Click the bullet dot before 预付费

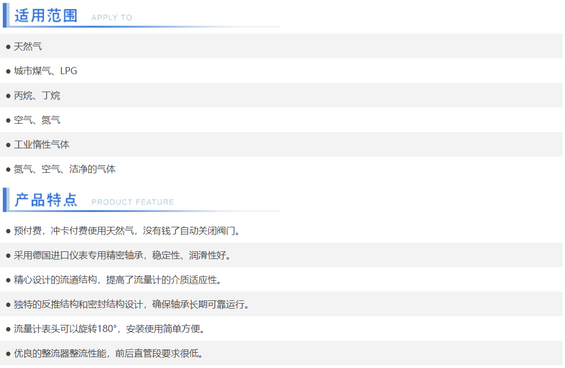8,231
